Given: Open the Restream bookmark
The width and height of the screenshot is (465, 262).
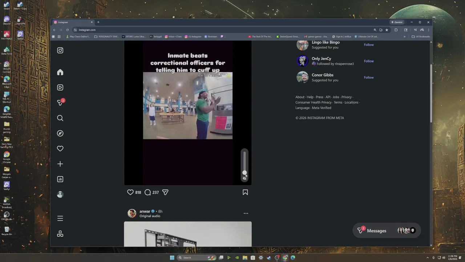Looking at the screenshot, I should (x=211, y=36).
